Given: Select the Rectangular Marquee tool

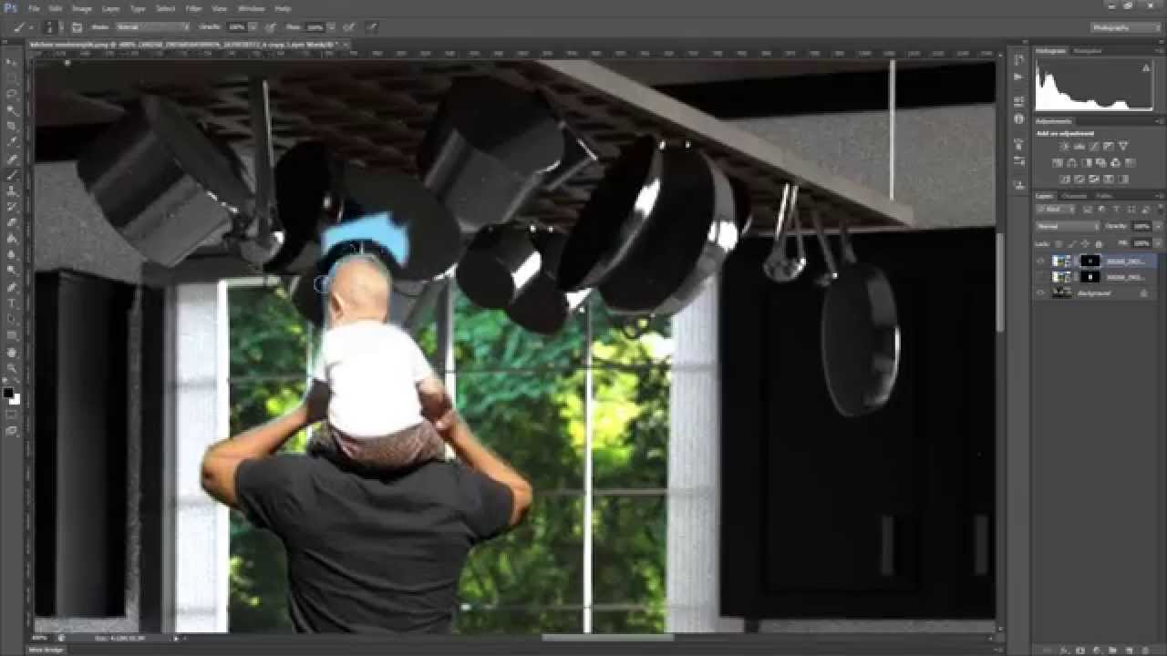Looking at the screenshot, I should pos(12,77).
